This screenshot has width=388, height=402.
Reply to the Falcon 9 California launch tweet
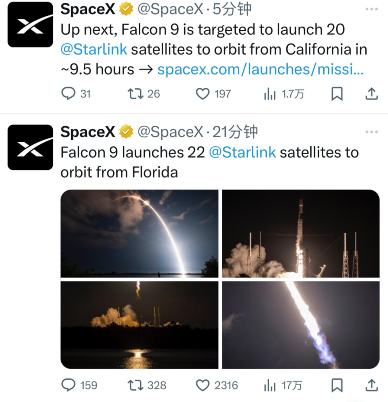pos(68,94)
